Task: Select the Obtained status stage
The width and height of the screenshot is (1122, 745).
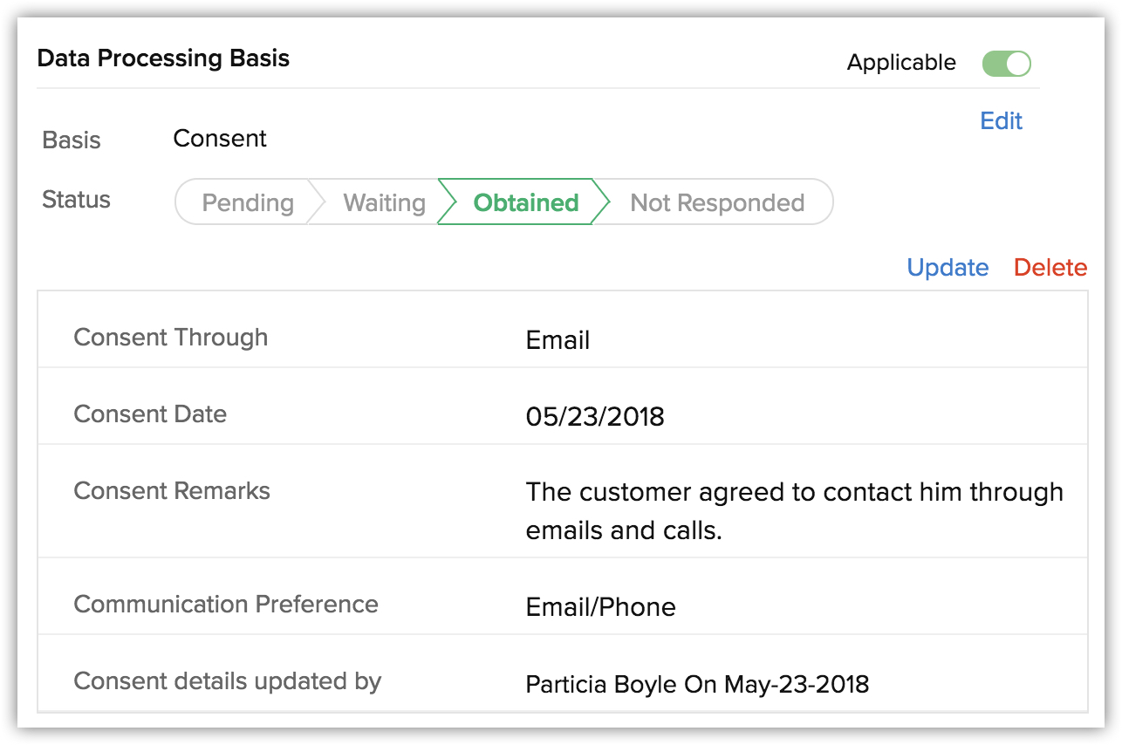Action: click(525, 203)
